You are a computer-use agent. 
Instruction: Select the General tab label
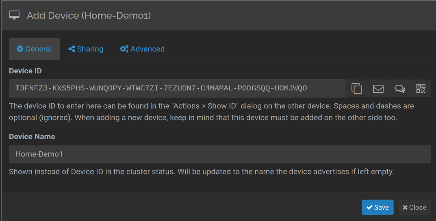tap(38, 49)
